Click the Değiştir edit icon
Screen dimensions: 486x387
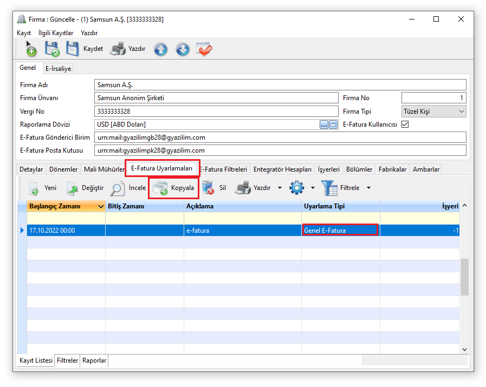(x=72, y=188)
